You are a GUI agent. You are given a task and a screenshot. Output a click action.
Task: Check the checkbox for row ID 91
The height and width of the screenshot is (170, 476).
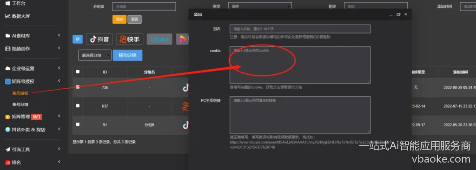[78, 124]
